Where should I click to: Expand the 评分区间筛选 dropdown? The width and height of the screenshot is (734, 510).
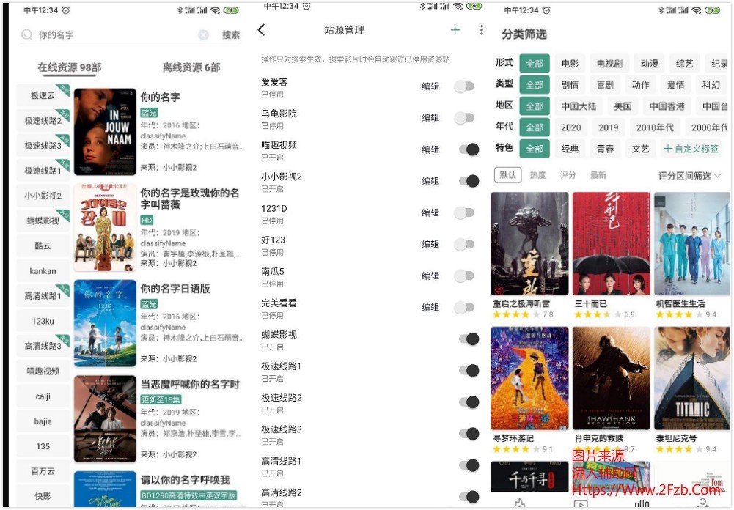click(x=689, y=175)
